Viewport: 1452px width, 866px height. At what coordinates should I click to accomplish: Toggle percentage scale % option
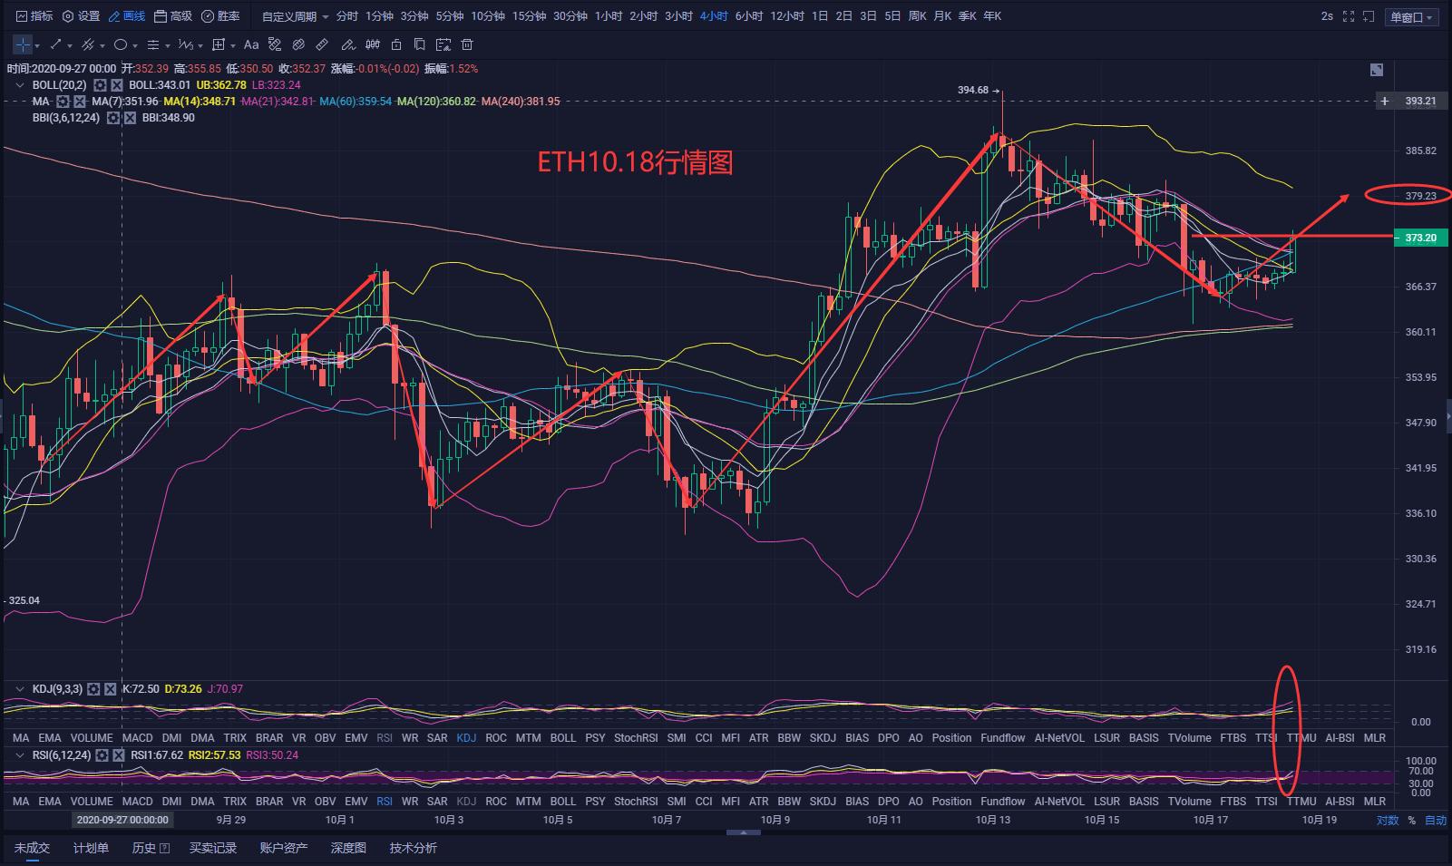pyautogui.click(x=1411, y=820)
